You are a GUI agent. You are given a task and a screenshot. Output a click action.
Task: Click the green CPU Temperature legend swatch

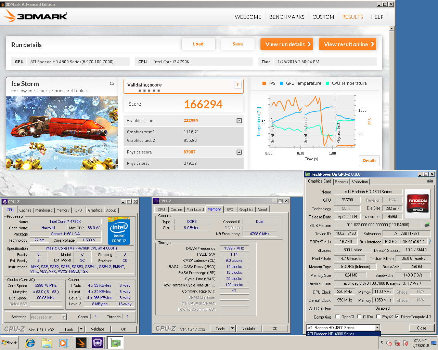tap(327, 83)
